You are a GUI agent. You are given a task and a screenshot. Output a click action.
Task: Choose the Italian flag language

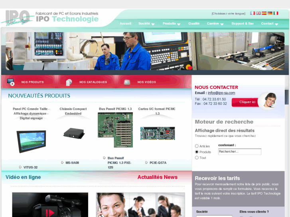[x=276, y=13]
